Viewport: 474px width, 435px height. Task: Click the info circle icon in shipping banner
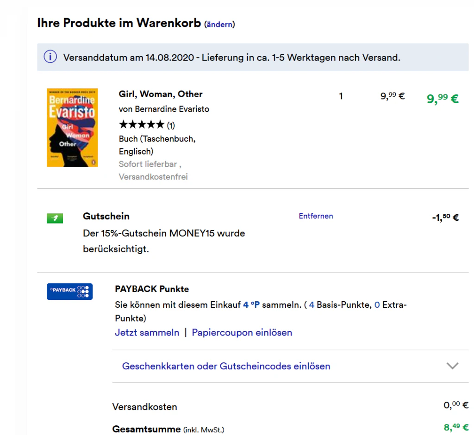click(50, 56)
